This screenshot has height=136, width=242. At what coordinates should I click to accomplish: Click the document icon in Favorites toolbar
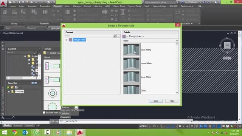16,87
